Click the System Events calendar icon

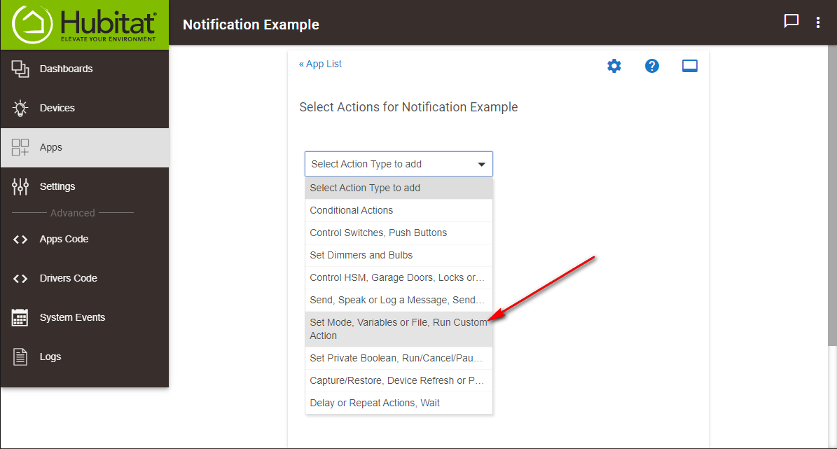pyautogui.click(x=20, y=317)
